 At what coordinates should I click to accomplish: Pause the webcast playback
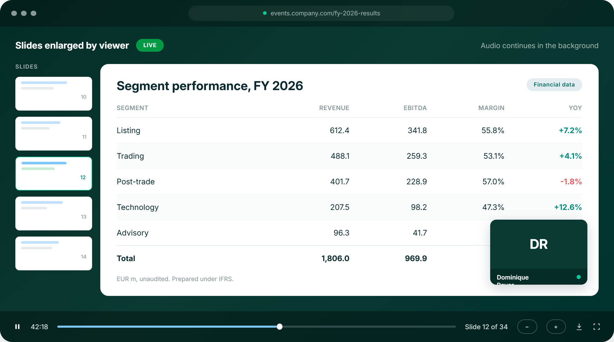17,327
